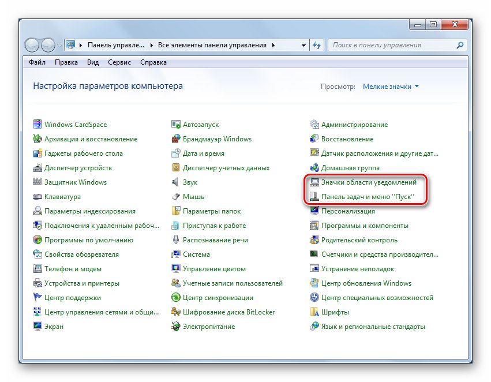
Task: Open the Восстановление link
Action: point(347,139)
